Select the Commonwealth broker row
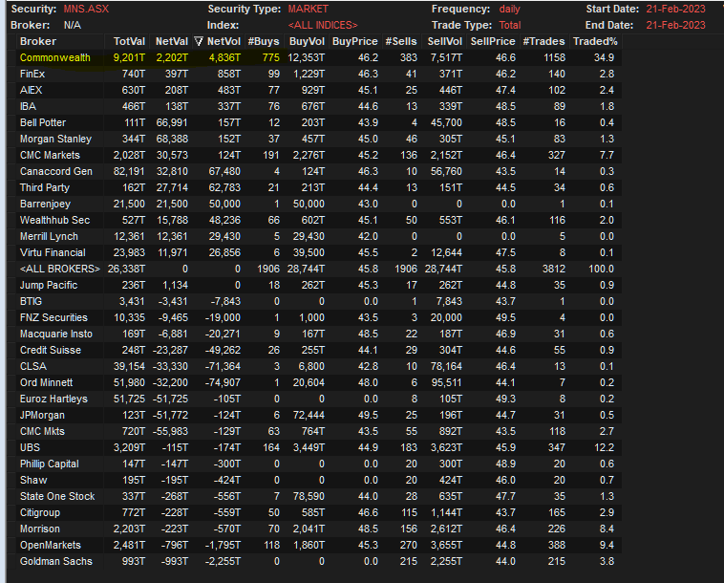 (x=319, y=57)
